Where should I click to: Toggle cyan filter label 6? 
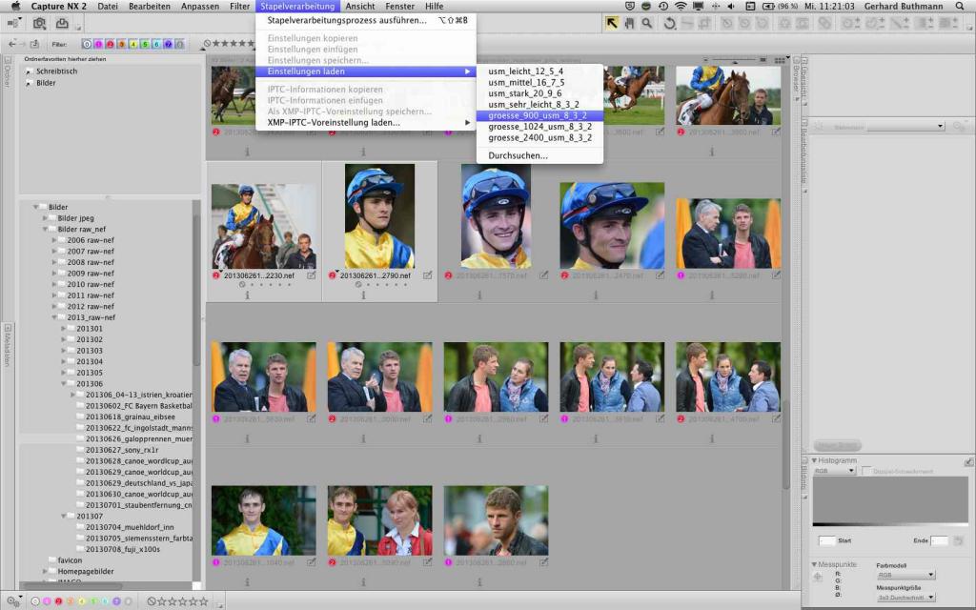[x=157, y=44]
